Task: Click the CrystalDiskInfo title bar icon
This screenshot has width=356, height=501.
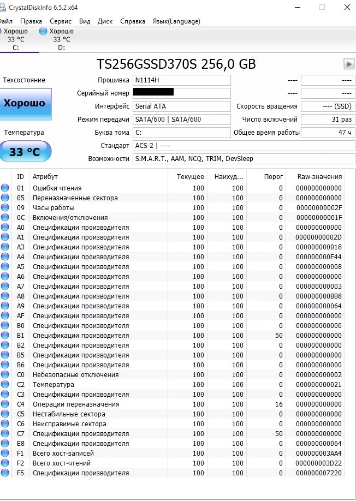Action: click(3, 7)
